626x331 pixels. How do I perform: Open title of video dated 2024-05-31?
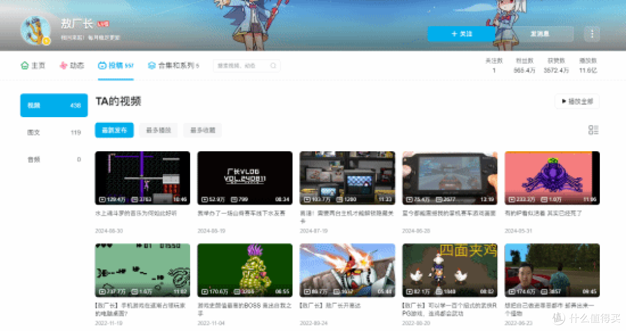[543, 213]
